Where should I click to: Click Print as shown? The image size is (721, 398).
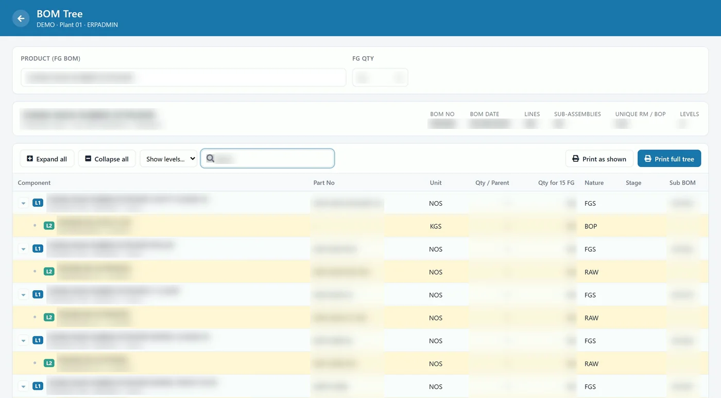[x=599, y=159]
